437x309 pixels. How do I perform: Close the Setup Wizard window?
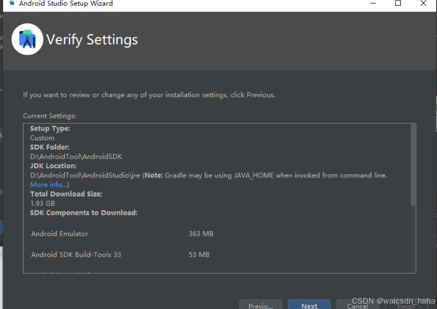423,4
